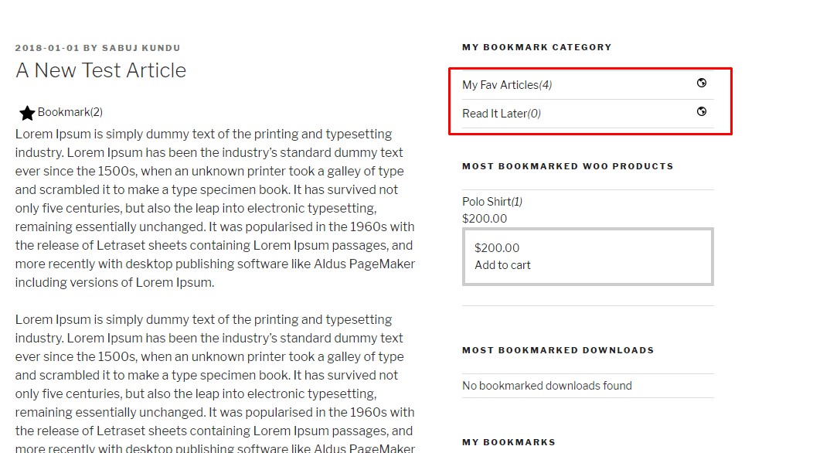Visit author Sabuj Kundu's page

pyautogui.click(x=141, y=48)
